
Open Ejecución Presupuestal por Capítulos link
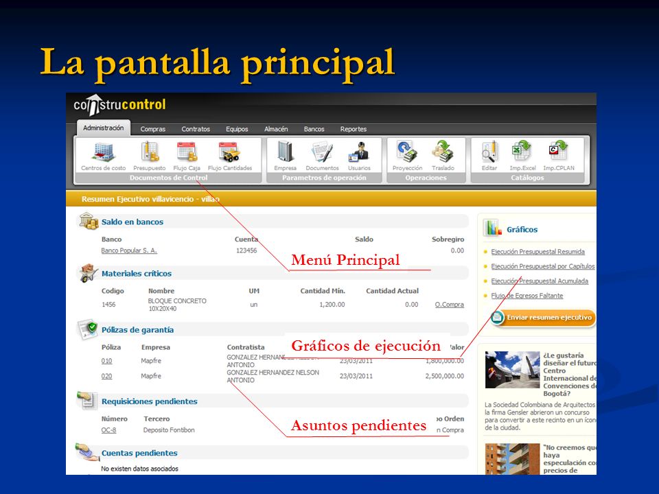[542, 266]
